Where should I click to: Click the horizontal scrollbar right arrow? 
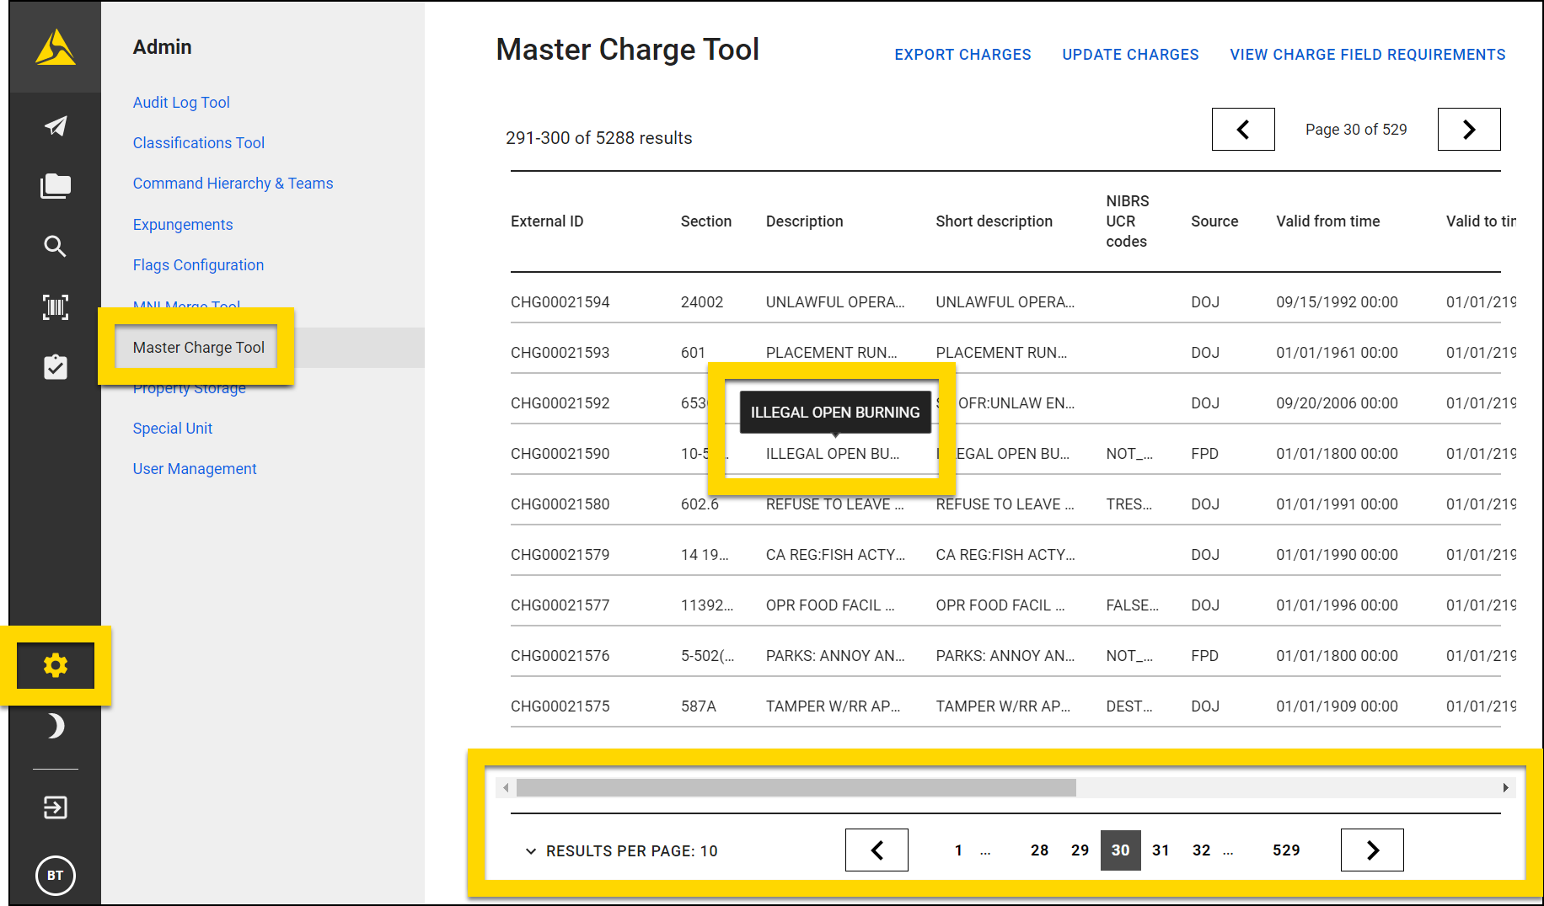coord(1506,787)
